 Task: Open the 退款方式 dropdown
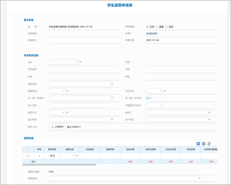pos(57,113)
